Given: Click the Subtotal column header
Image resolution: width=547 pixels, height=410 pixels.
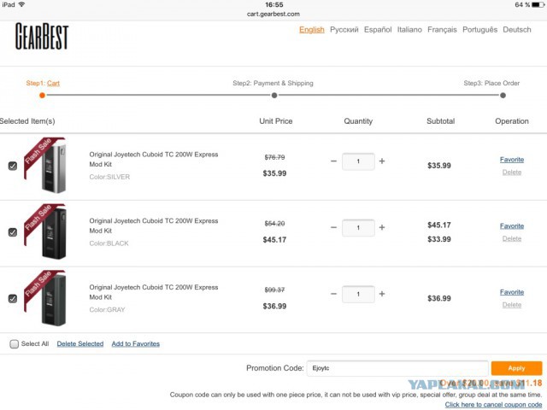Looking at the screenshot, I should click(441, 121).
